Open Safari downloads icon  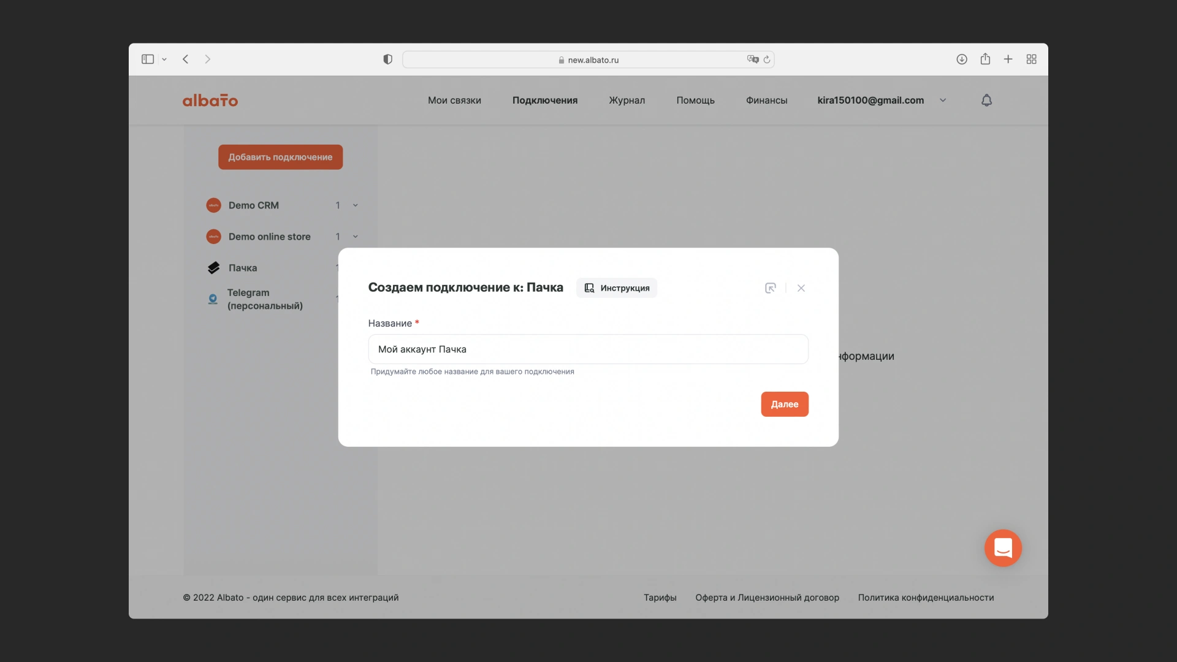[962, 59]
